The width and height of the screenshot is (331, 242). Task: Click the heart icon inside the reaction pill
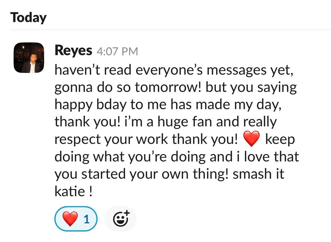point(70,219)
